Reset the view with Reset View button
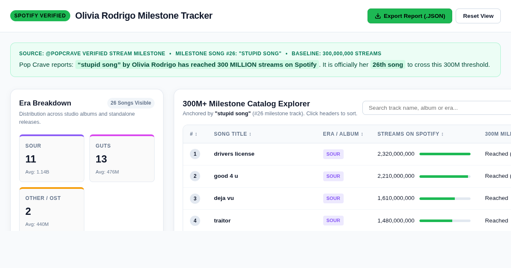The width and height of the screenshot is (511, 268). 478,16
